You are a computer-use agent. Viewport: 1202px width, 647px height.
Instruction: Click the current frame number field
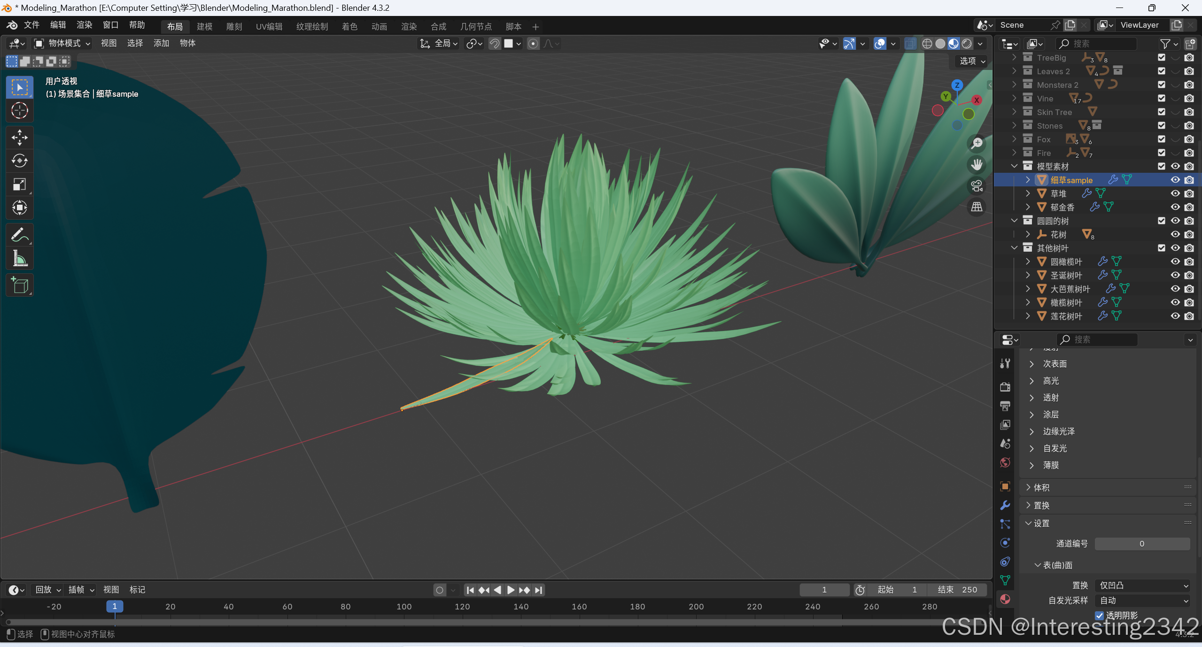point(824,590)
